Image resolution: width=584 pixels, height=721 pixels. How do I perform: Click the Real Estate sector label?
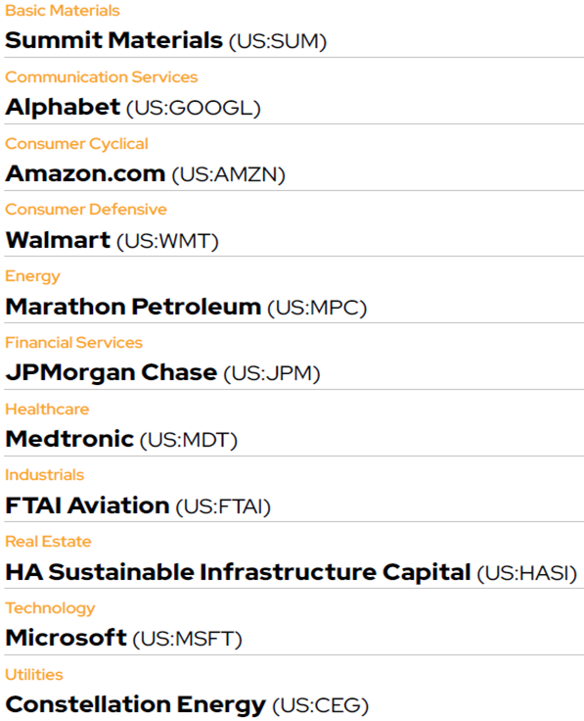tap(48, 542)
